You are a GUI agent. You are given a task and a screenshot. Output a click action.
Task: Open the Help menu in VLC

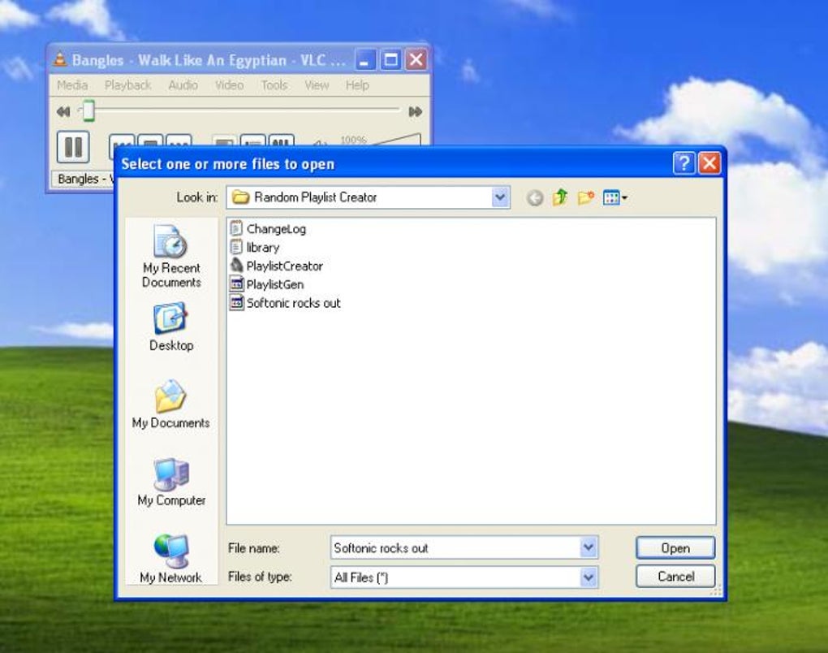(357, 85)
